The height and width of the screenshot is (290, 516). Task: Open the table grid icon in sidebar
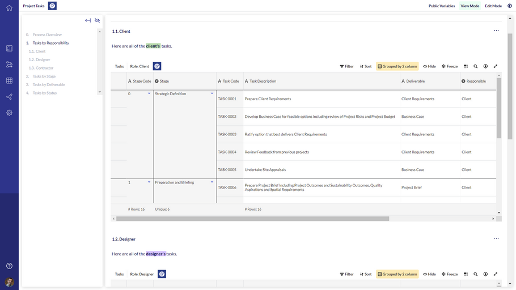click(9, 80)
